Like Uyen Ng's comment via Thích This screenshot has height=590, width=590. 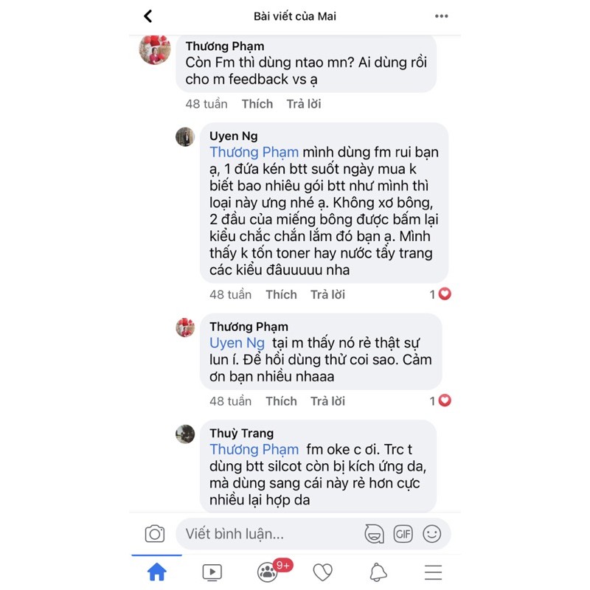(281, 294)
